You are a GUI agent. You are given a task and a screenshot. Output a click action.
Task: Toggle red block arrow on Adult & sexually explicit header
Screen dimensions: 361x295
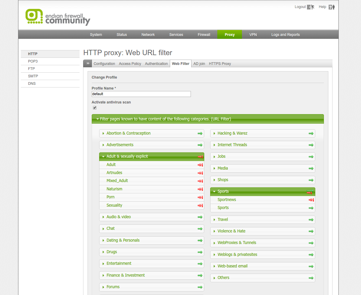[x=200, y=157]
